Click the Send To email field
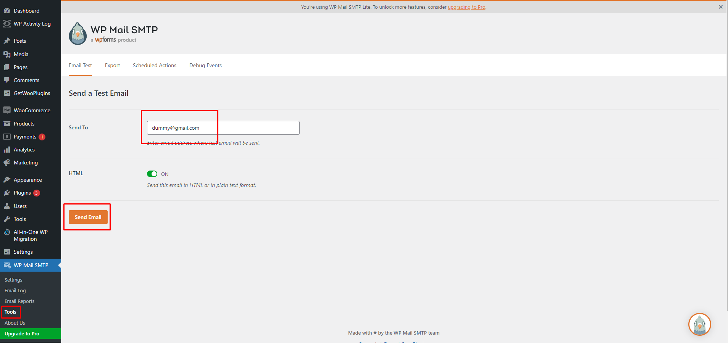Screen dimensions: 728x343 (223, 128)
